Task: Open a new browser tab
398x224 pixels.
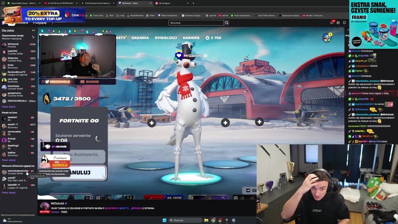Action: click(x=193, y=3)
